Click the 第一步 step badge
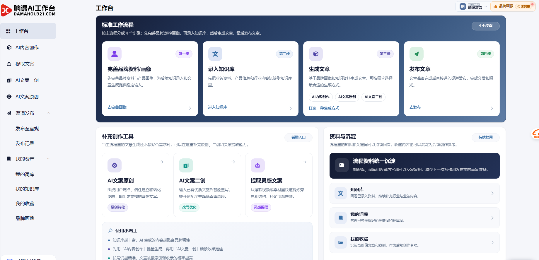This screenshot has width=539, height=260. 184,54
